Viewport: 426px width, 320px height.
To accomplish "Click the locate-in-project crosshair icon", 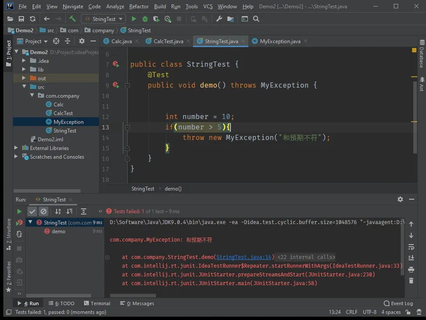I will [x=56, y=41].
